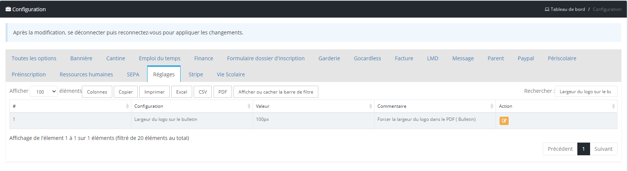Screen dimensions: 628x171
Task: Sort table by Configuration column arrows
Action: click(249, 106)
